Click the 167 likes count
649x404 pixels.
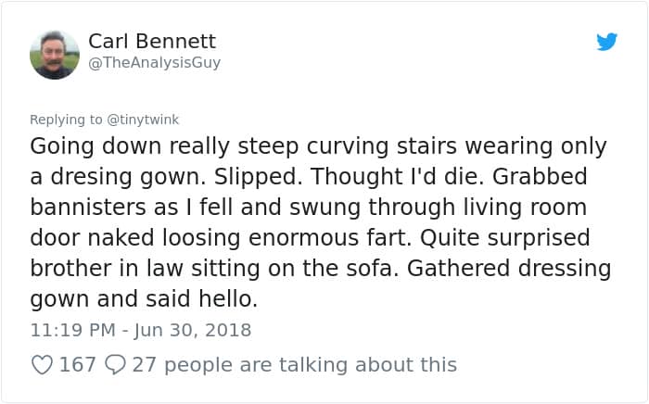[x=78, y=365]
